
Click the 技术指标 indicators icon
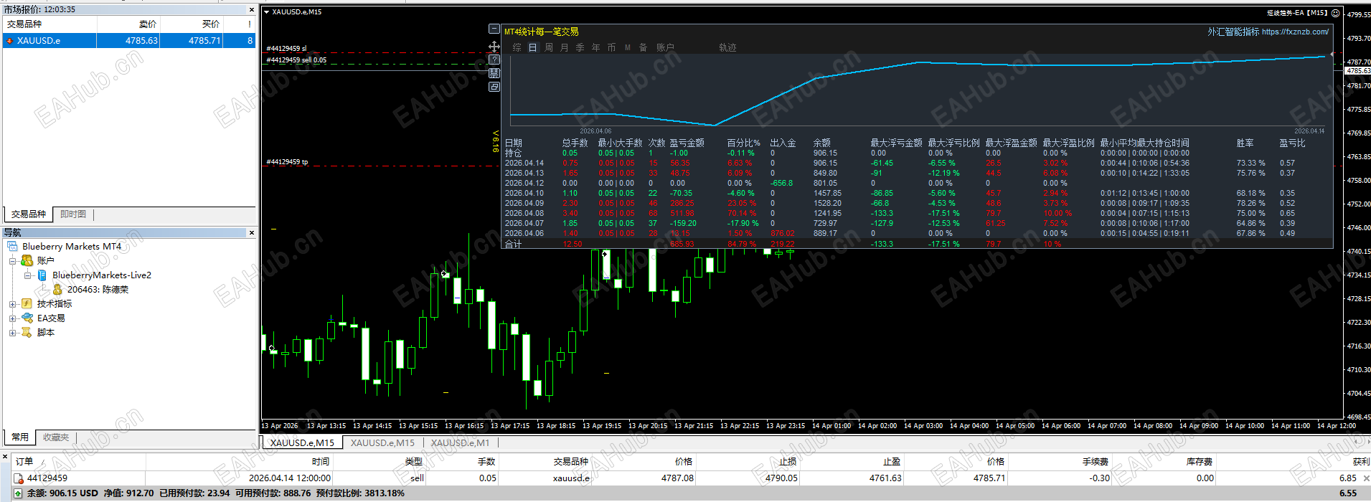click(x=27, y=304)
